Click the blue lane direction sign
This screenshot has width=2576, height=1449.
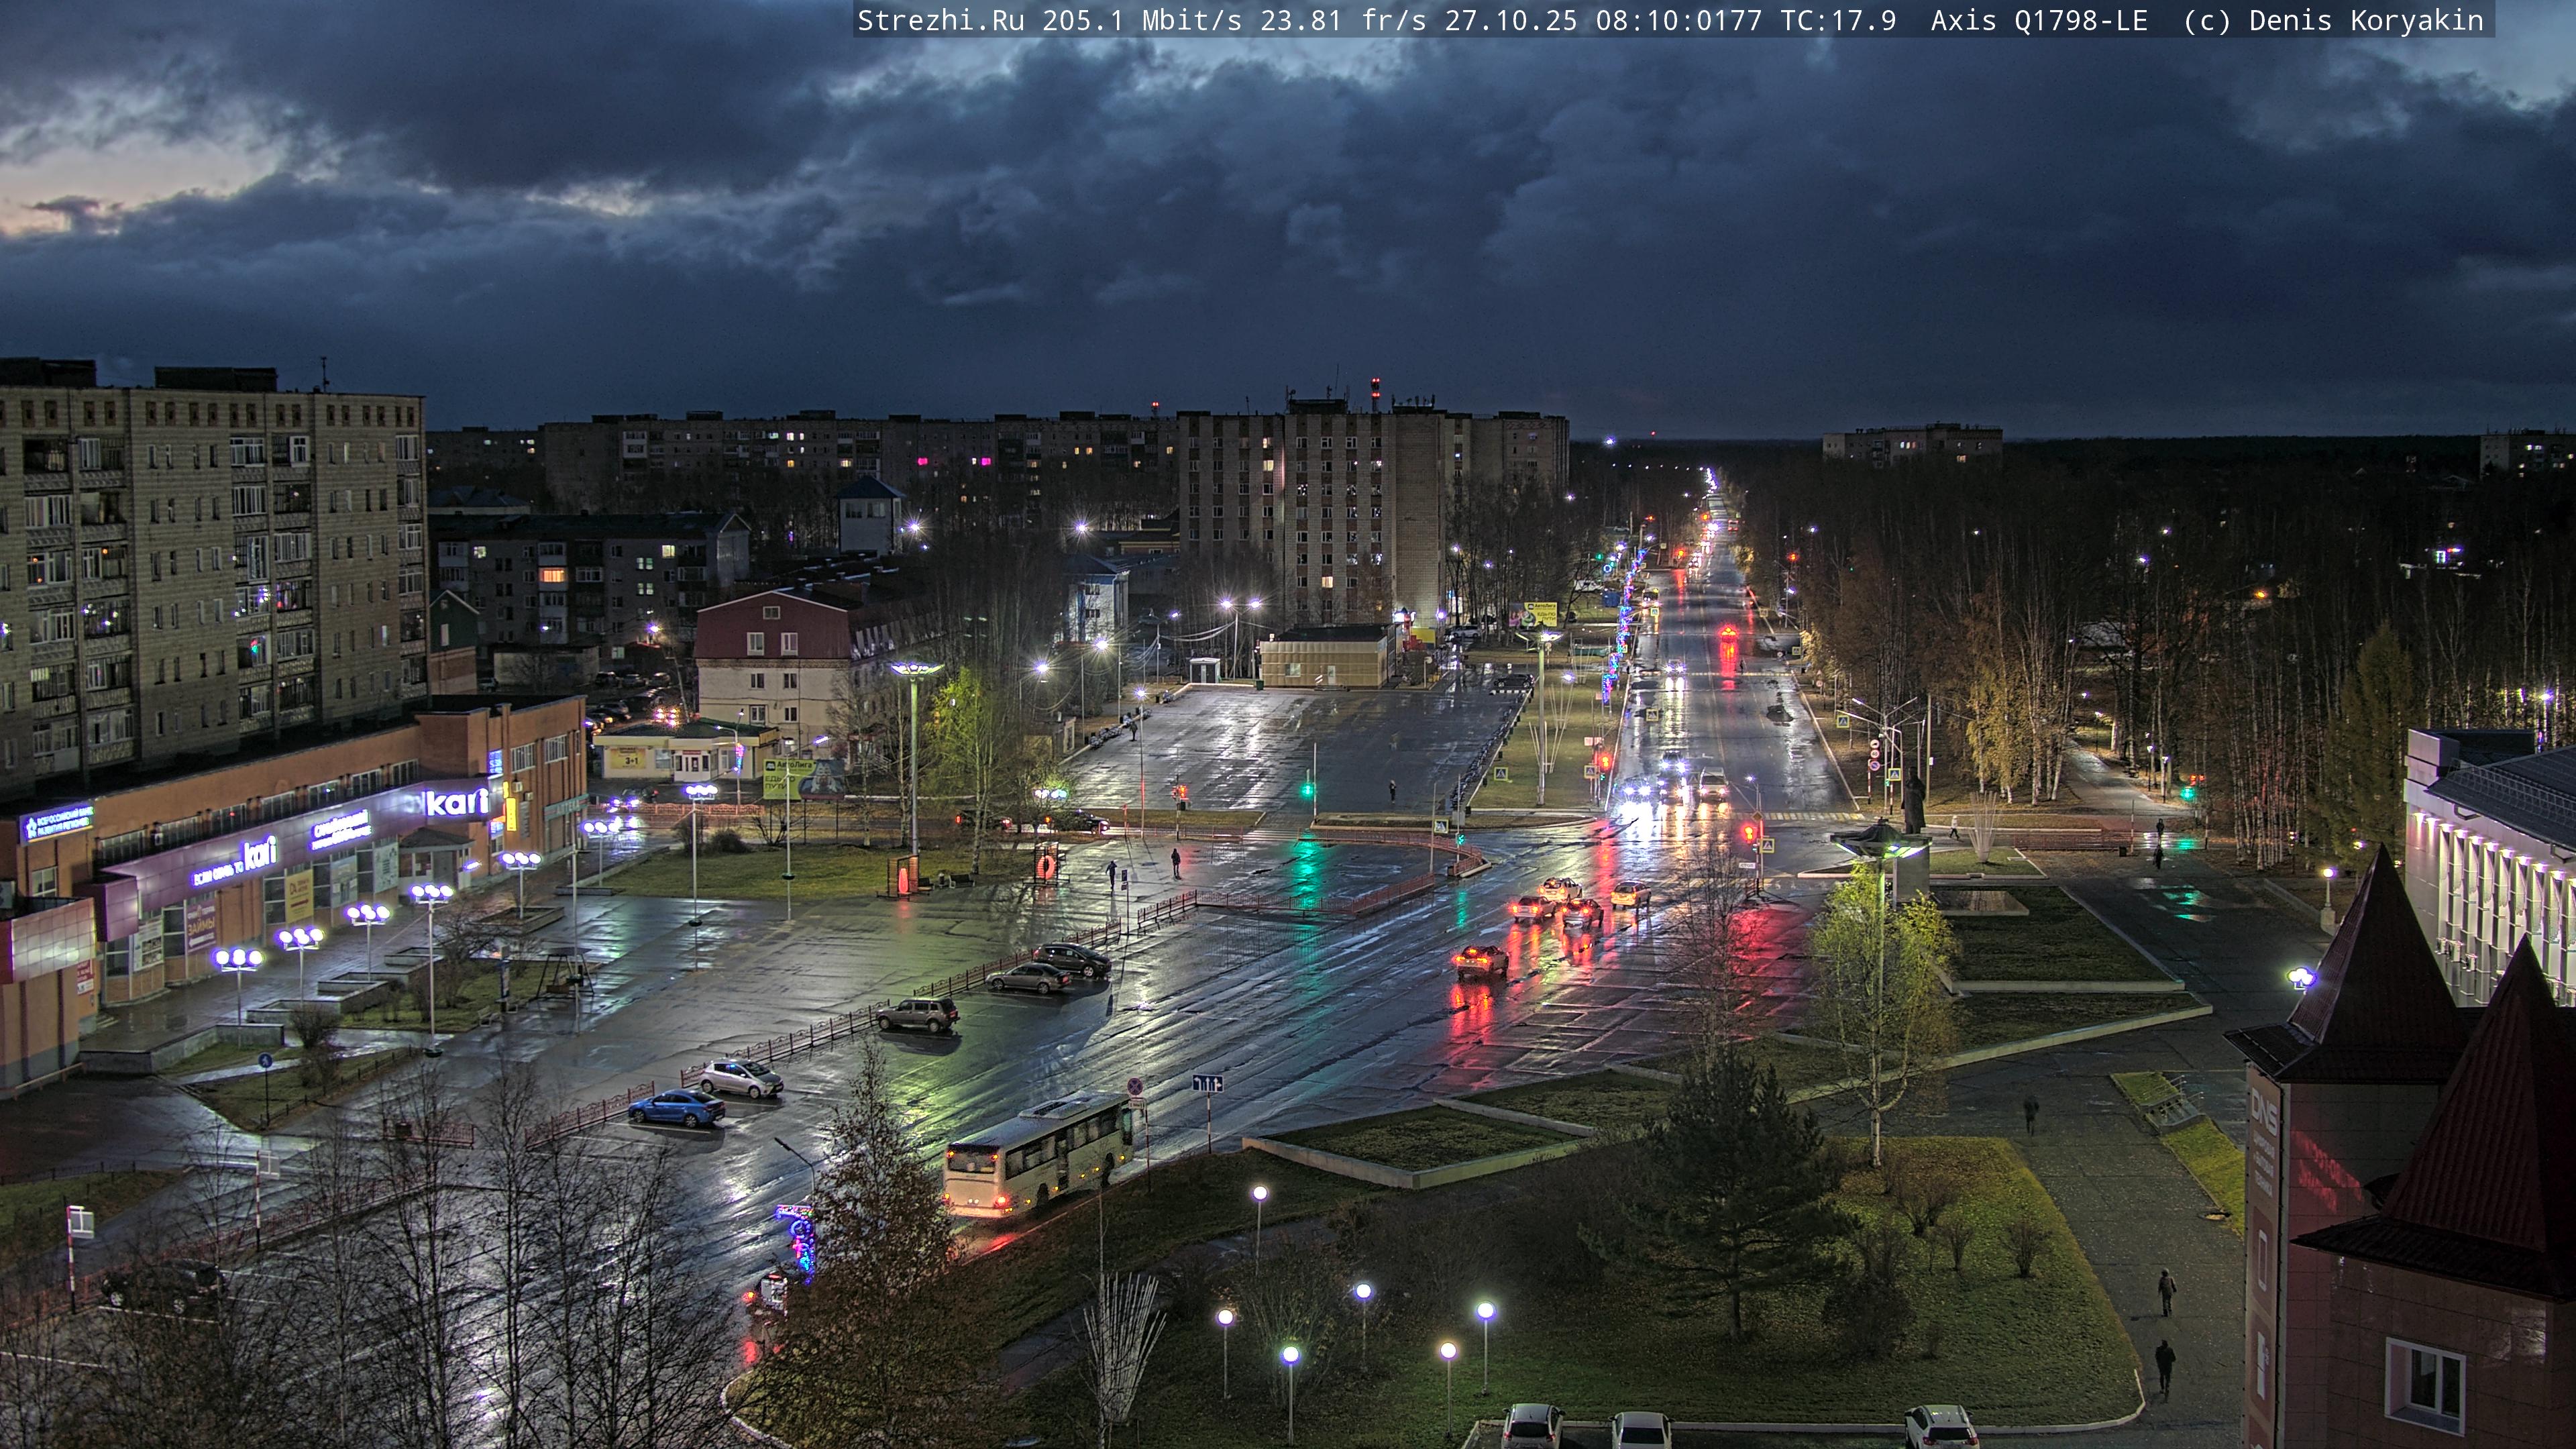click(x=1207, y=1083)
